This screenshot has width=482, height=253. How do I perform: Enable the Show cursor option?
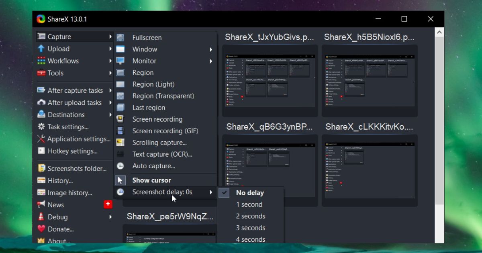point(151,180)
